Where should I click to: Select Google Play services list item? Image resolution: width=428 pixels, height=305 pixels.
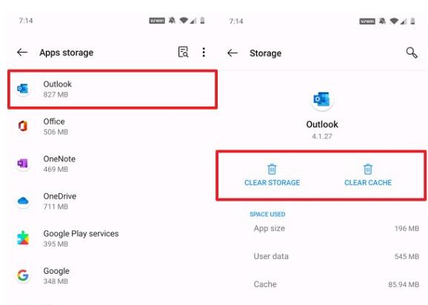click(x=113, y=238)
